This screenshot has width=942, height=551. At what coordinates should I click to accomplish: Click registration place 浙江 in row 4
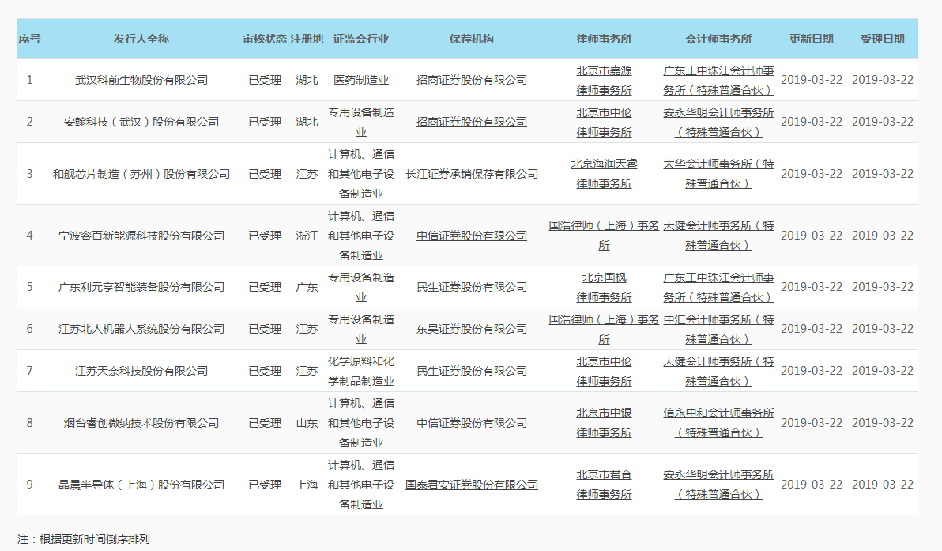307,236
